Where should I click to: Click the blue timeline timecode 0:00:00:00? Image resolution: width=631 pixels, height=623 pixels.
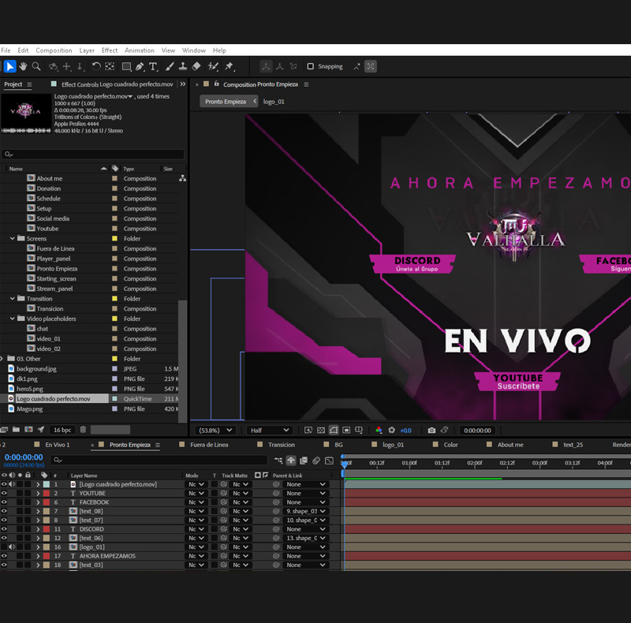(24, 457)
